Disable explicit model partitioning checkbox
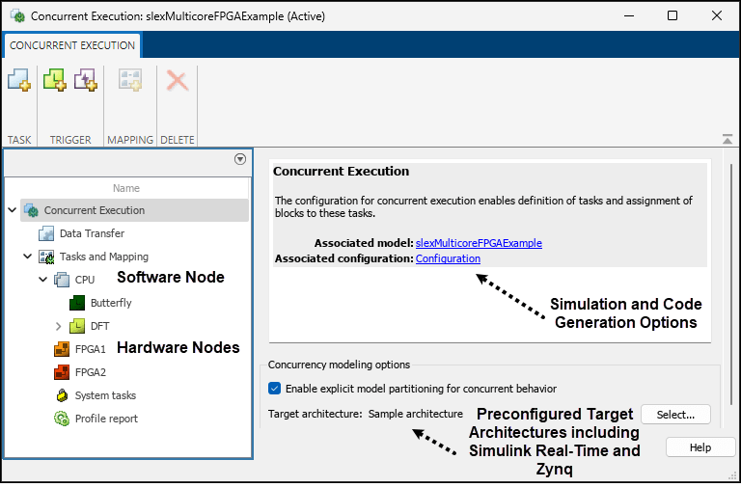 (x=275, y=389)
